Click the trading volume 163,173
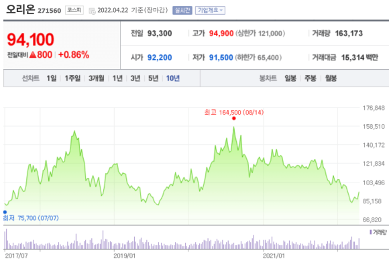 coord(349,34)
